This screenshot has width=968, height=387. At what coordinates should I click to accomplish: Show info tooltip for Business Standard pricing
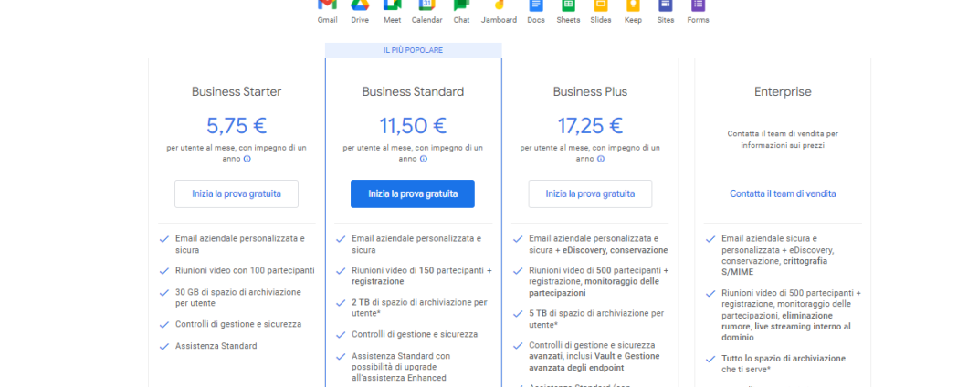pos(424,159)
